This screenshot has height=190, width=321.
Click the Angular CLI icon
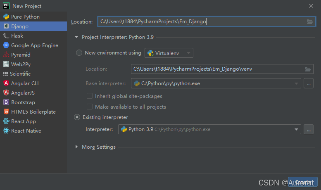pyautogui.click(x=6, y=83)
